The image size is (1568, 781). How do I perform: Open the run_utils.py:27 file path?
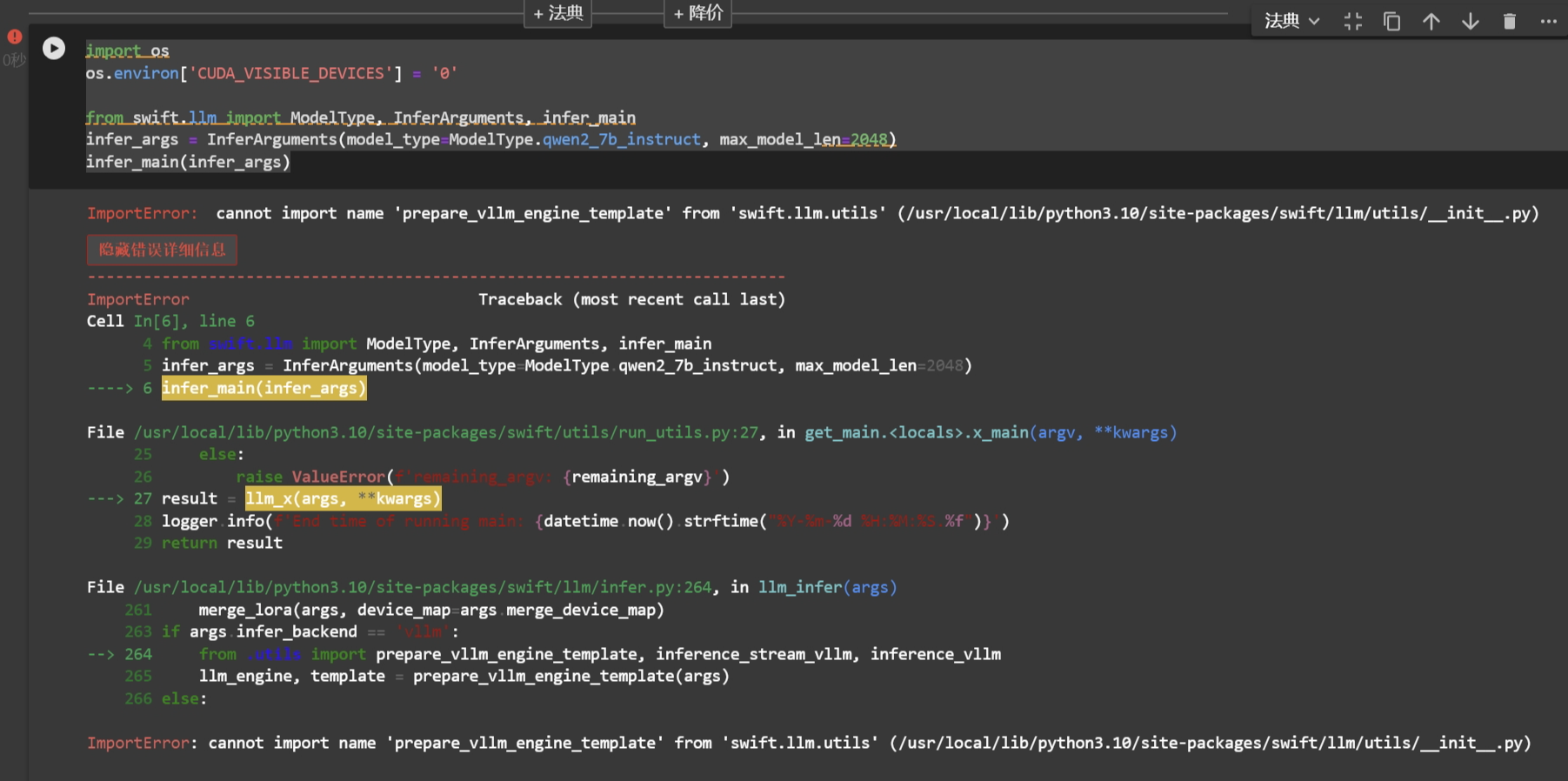pos(446,432)
